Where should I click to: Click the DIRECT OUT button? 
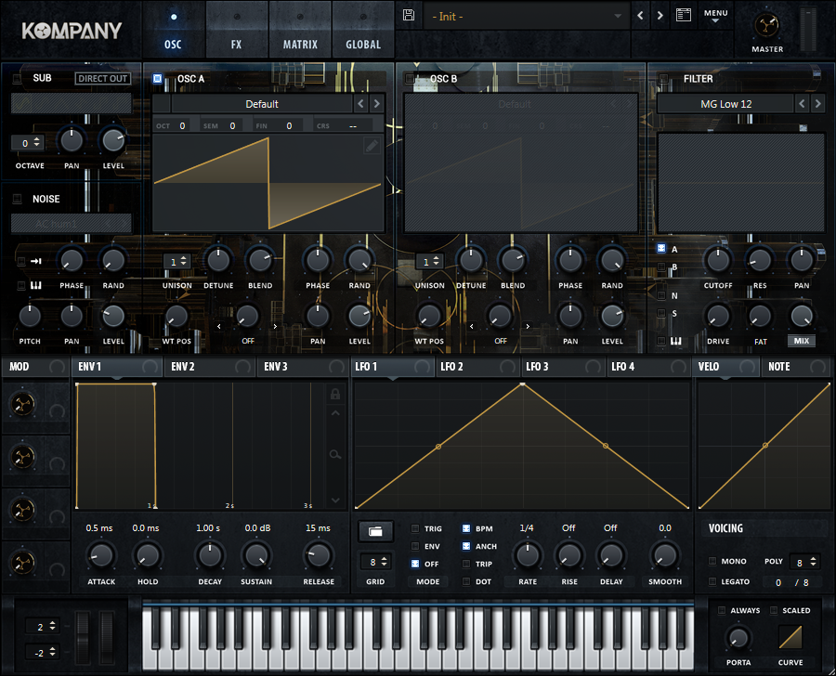tap(103, 78)
